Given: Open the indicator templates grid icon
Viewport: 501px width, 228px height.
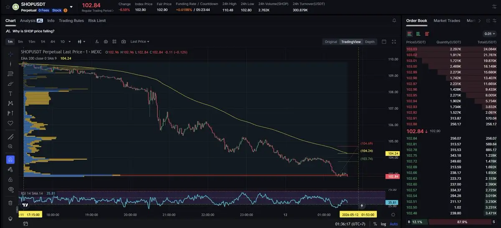Looking at the screenshot, I should click(114, 42).
